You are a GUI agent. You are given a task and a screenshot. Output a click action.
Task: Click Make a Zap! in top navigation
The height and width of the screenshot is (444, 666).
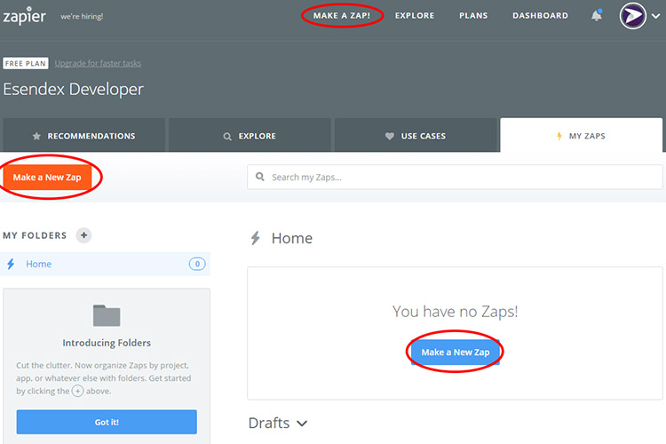coord(342,15)
